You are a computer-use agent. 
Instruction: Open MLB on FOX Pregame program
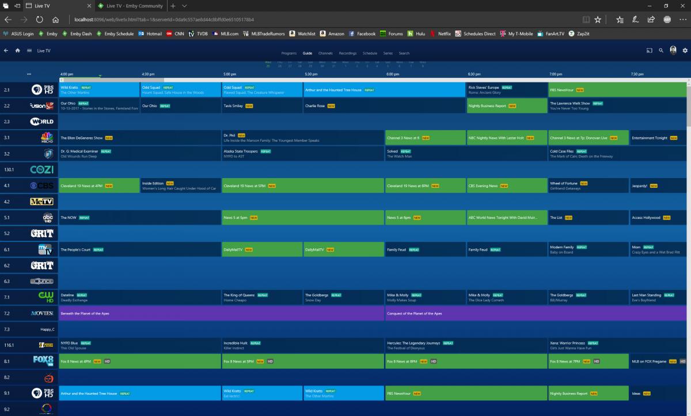[x=658, y=361]
